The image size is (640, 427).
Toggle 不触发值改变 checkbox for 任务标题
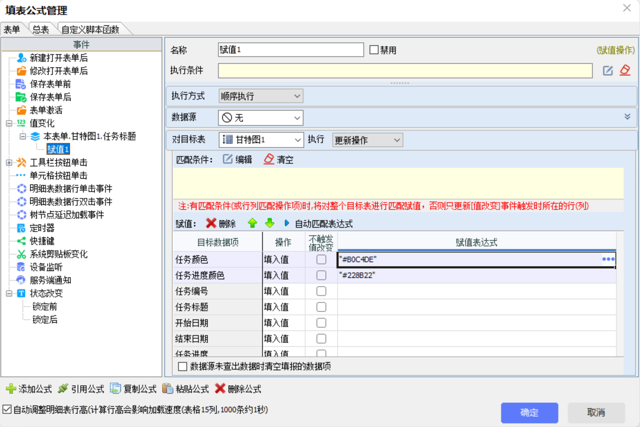pyautogui.click(x=321, y=307)
